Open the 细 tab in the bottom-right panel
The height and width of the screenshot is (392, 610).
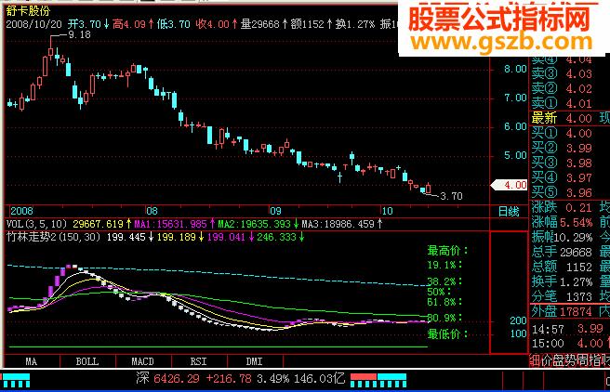535,361
